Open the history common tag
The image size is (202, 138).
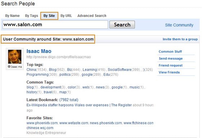[32, 92]
